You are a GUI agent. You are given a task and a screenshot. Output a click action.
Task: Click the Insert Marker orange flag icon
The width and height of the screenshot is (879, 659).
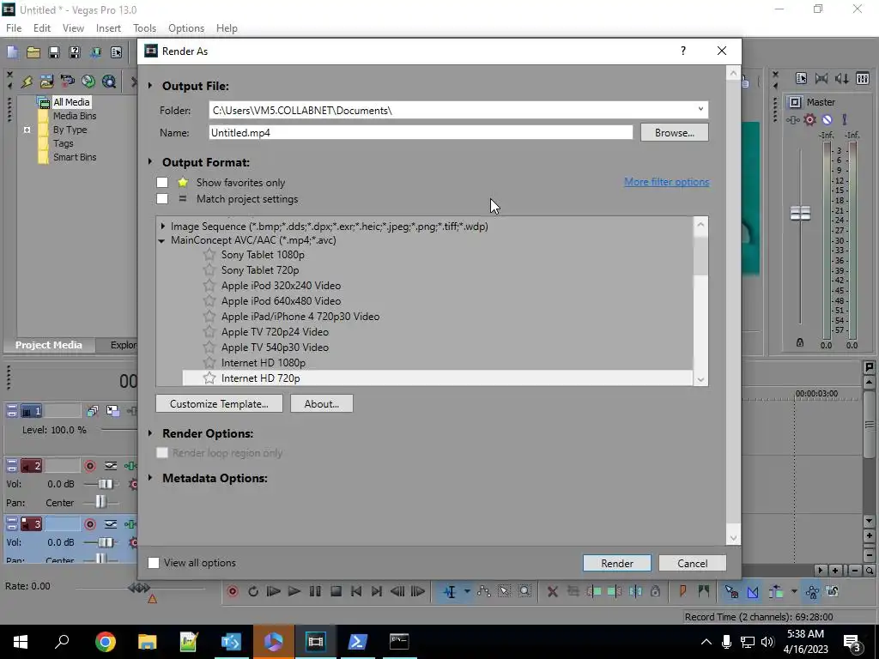(682, 592)
